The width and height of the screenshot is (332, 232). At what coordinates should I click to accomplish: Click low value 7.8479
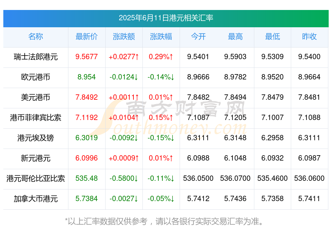point(273,97)
